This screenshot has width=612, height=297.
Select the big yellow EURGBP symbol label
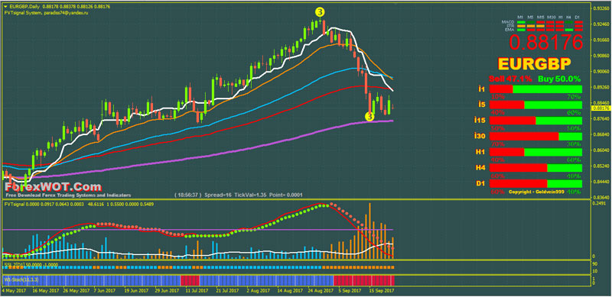click(535, 63)
